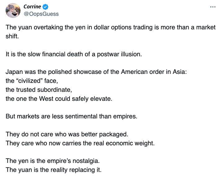
Task: Click the sentence "But markets are less sentimental than empires."
Action: [x=71, y=117]
